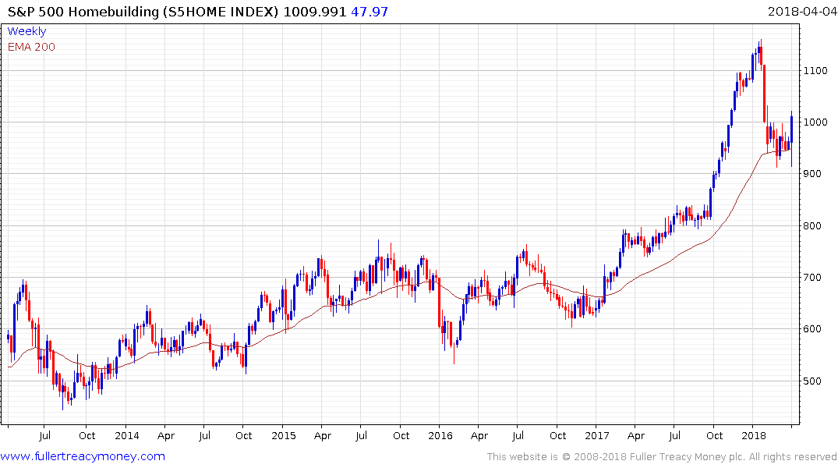Viewport: 838px width, 468px height.
Task: Click the peak candle near 1150
Action: (x=760, y=54)
